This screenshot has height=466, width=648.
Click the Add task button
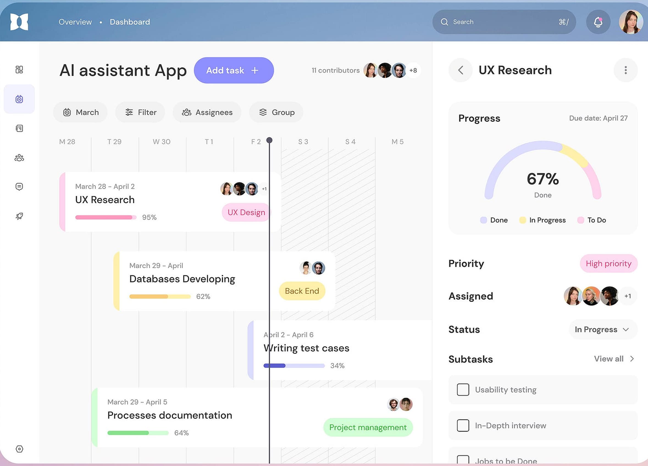tap(234, 70)
